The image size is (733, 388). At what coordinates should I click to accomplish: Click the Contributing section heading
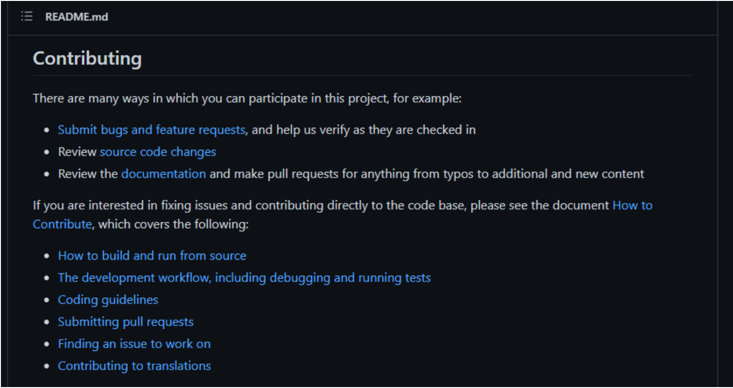coord(87,58)
